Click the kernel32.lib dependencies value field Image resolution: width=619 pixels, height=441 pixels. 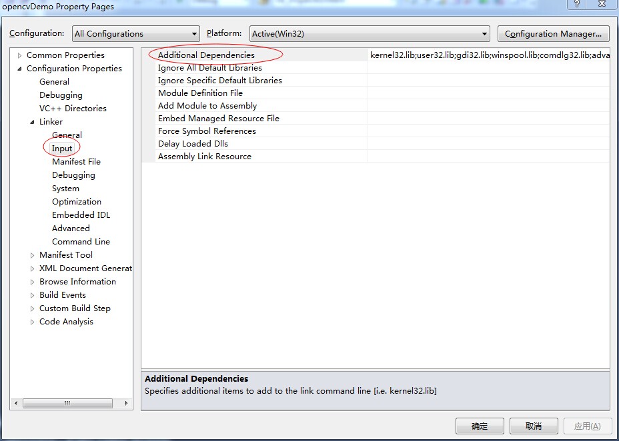489,55
